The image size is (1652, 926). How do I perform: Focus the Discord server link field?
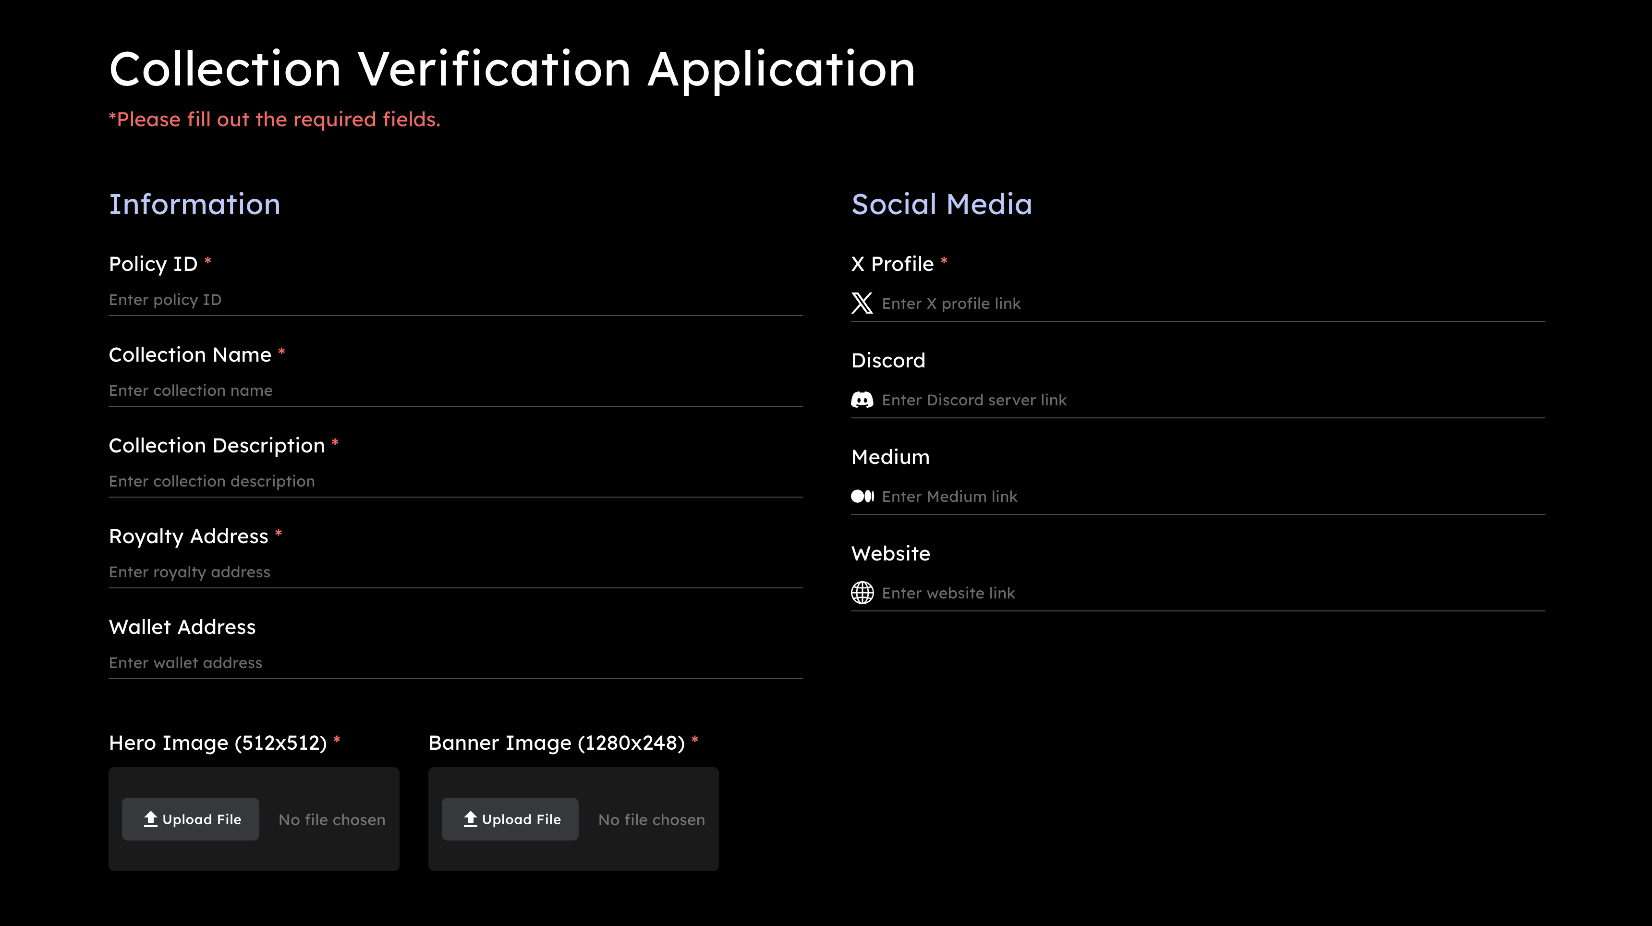(x=1198, y=400)
